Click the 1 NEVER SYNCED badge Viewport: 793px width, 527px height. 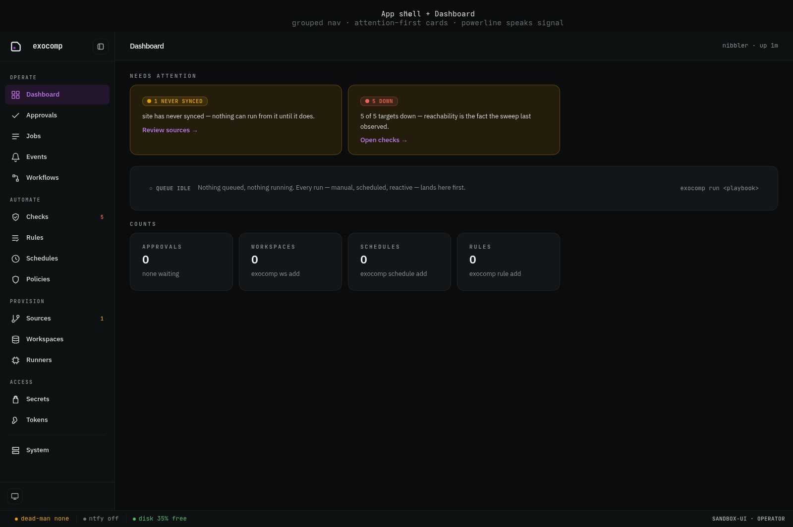point(175,101)
